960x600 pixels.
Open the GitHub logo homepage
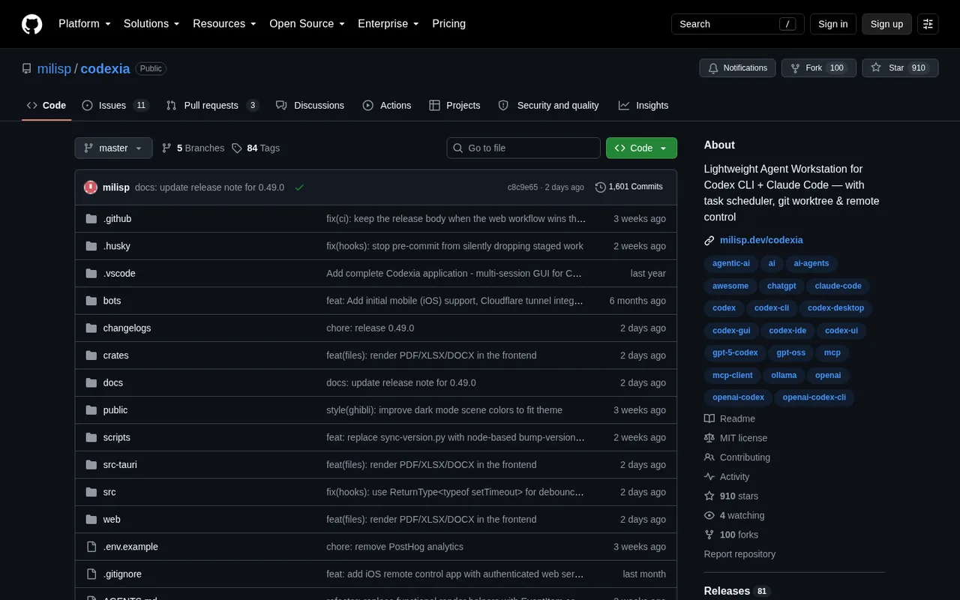coord(32,24)
